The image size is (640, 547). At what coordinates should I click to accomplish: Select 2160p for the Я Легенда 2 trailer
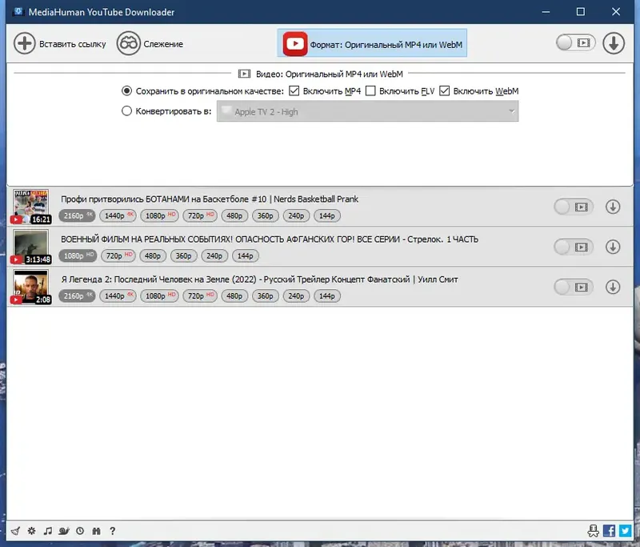pos(77,296)
